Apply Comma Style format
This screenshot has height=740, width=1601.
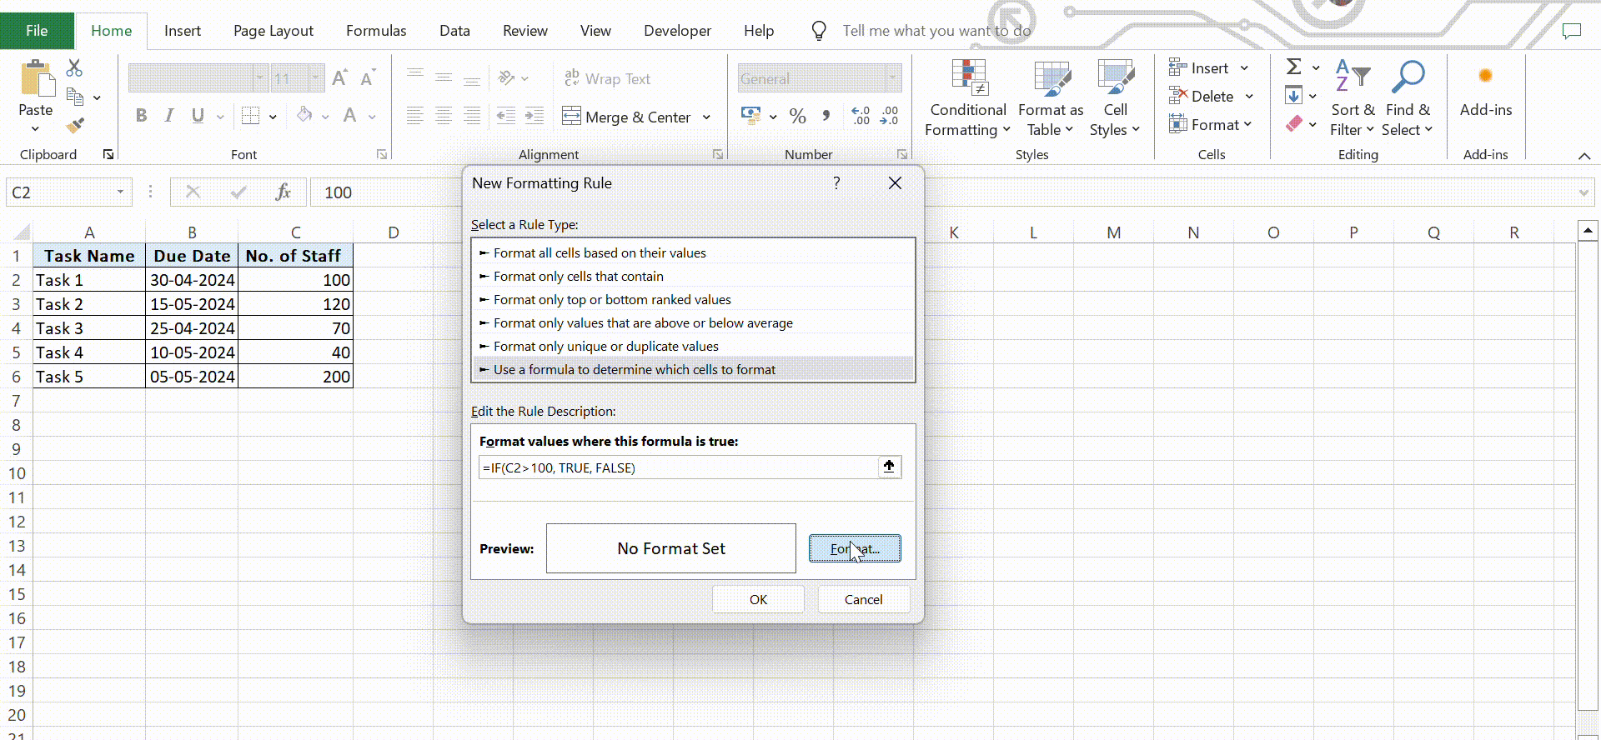pos(826,116)
